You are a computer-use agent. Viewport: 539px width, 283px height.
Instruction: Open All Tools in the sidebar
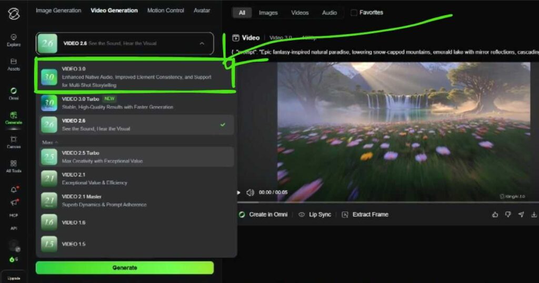[14, 166]
